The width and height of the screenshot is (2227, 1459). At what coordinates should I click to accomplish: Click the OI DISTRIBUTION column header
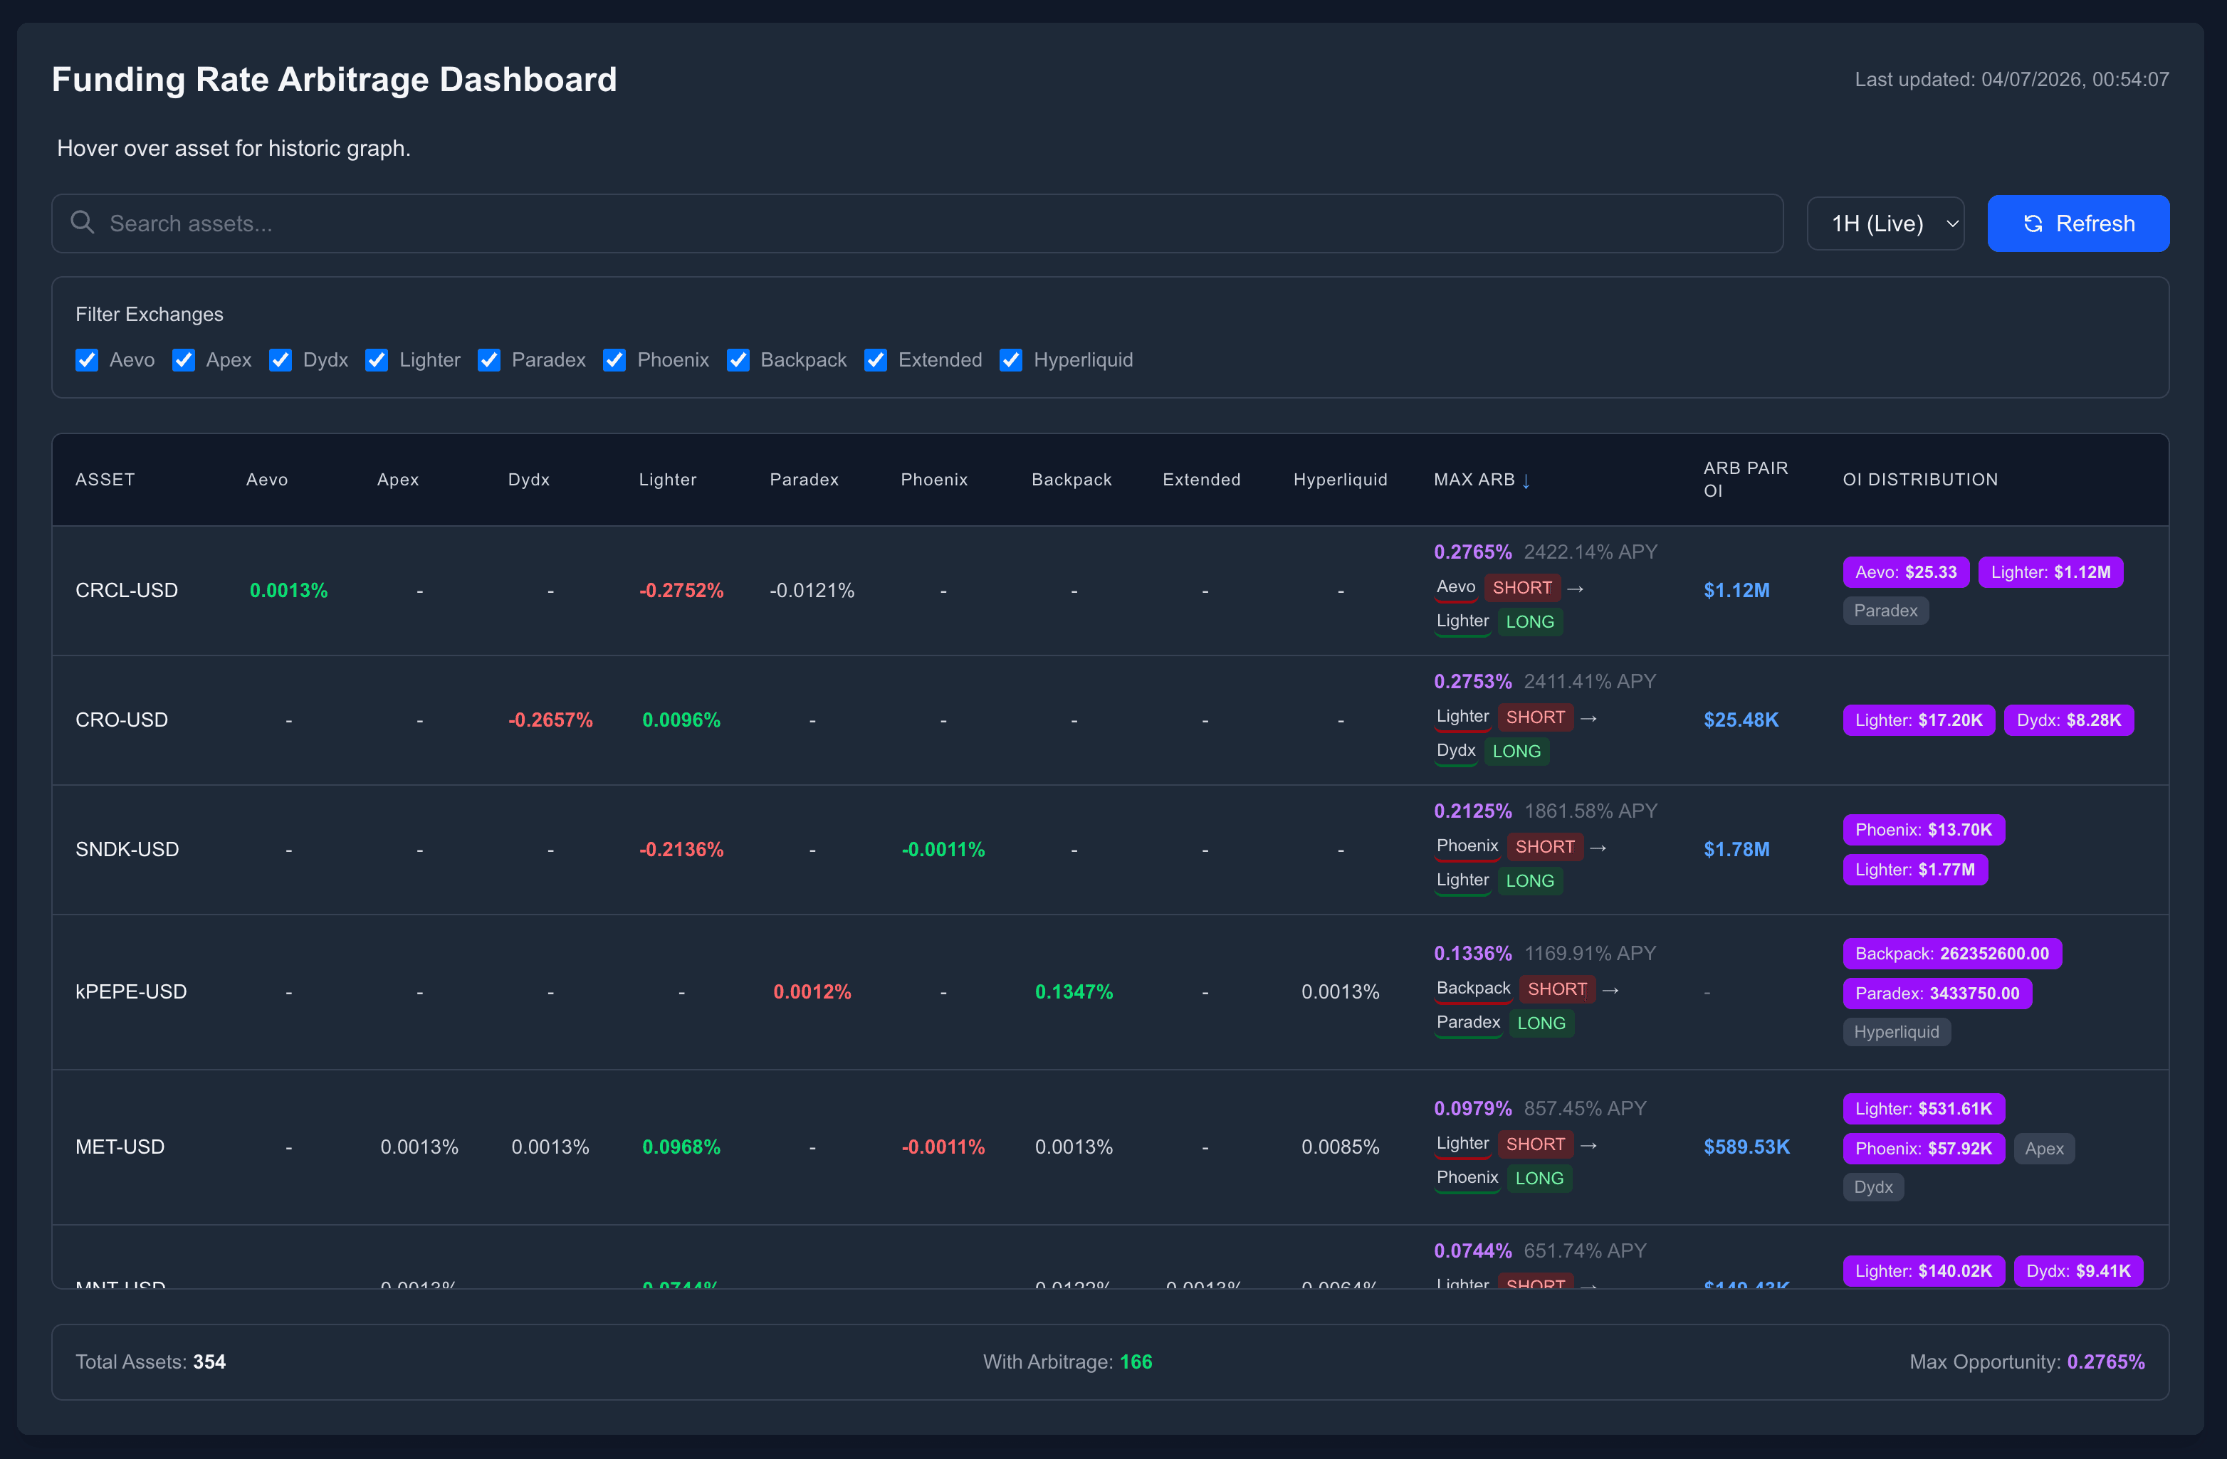(x=1920, y=480)
